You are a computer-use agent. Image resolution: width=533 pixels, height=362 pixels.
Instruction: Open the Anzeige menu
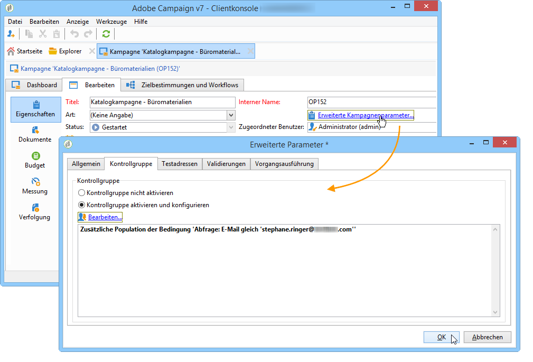coord(78,22)
